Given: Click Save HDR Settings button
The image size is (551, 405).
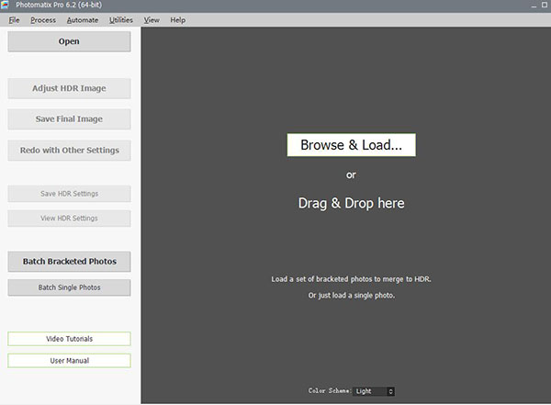Looking at the screenshot, I should click(69, 194).
